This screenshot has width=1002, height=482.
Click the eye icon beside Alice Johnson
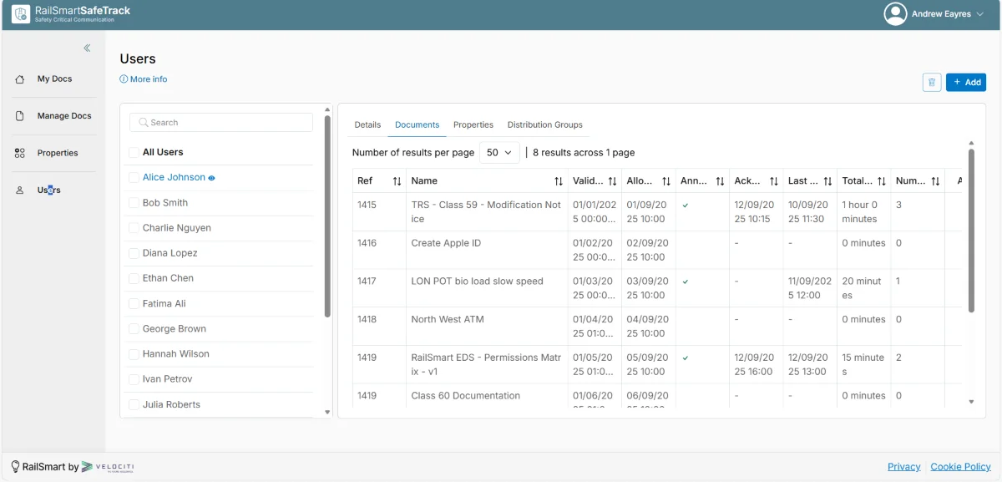pos(212,178)
